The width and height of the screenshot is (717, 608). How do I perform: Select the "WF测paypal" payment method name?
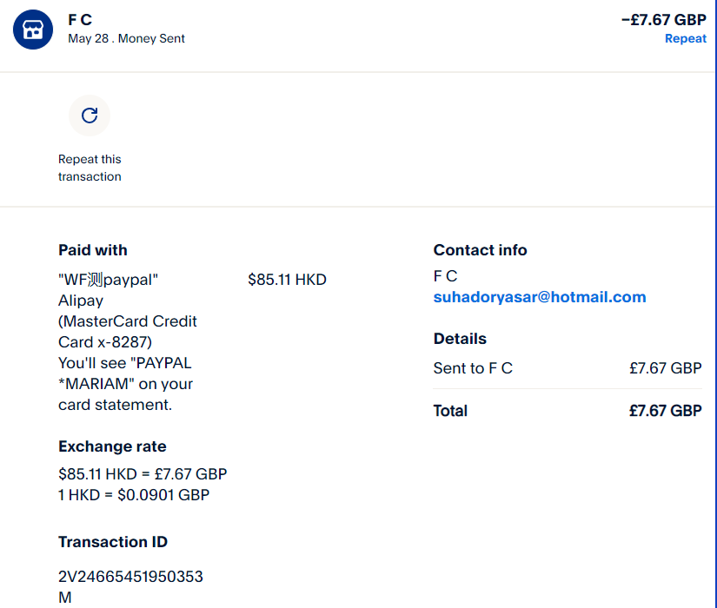pyautogui.click(x=109, y=280)
